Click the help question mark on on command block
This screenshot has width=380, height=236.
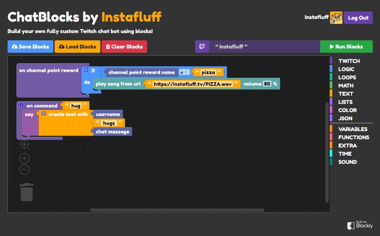(22, 105)
